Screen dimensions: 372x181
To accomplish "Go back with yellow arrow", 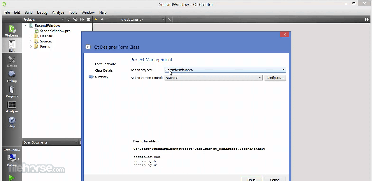I will [96, 19].
